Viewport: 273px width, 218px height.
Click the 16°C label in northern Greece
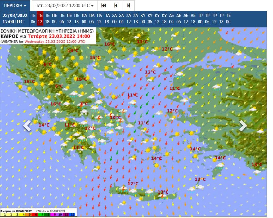point(110,44)
